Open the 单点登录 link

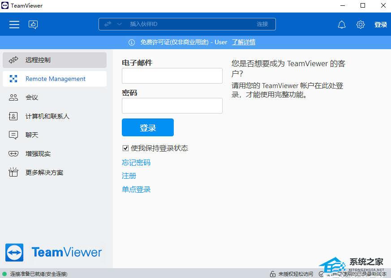136,190
